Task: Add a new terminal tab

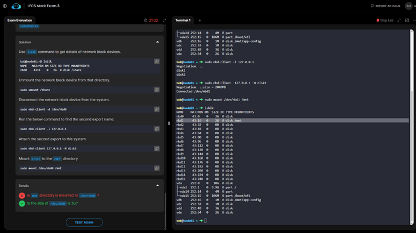Action: (200, 20)
